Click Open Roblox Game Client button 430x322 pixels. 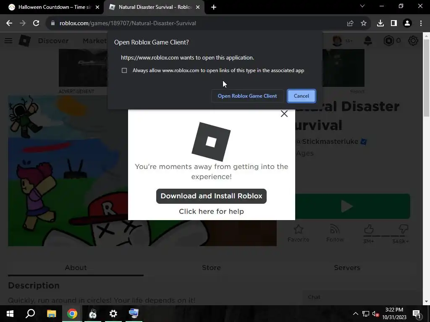[247, 96]
